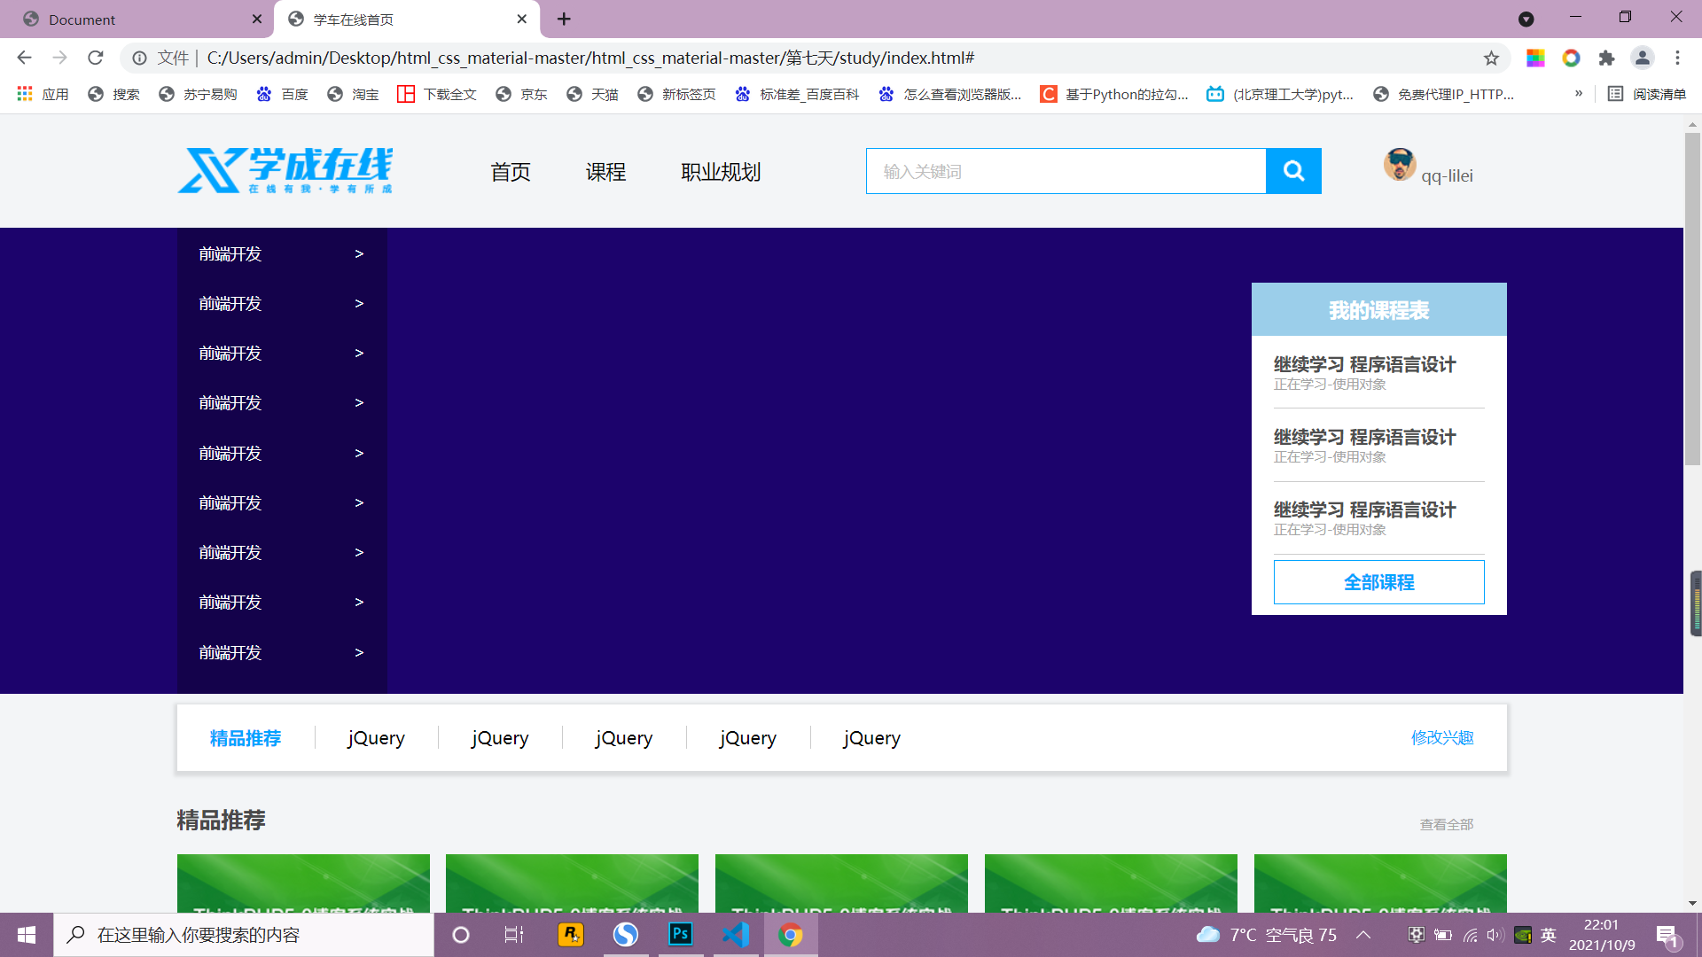Reload the page with refresh icon
The image size is (1702, 957).
point(96,58)
